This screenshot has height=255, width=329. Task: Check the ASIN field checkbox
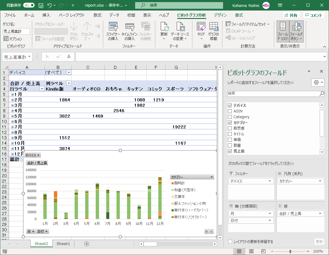pos(230,111)
